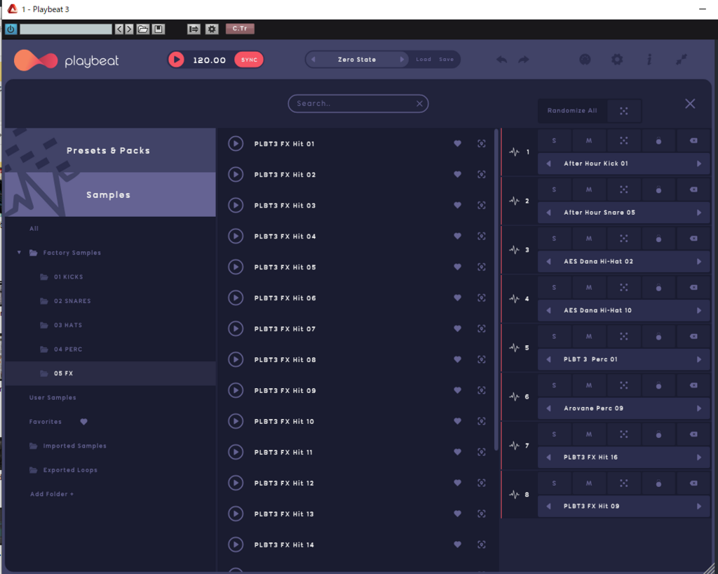The image size is (718, 574).
Task: Redo the action arrow
Action: [524, 60]
